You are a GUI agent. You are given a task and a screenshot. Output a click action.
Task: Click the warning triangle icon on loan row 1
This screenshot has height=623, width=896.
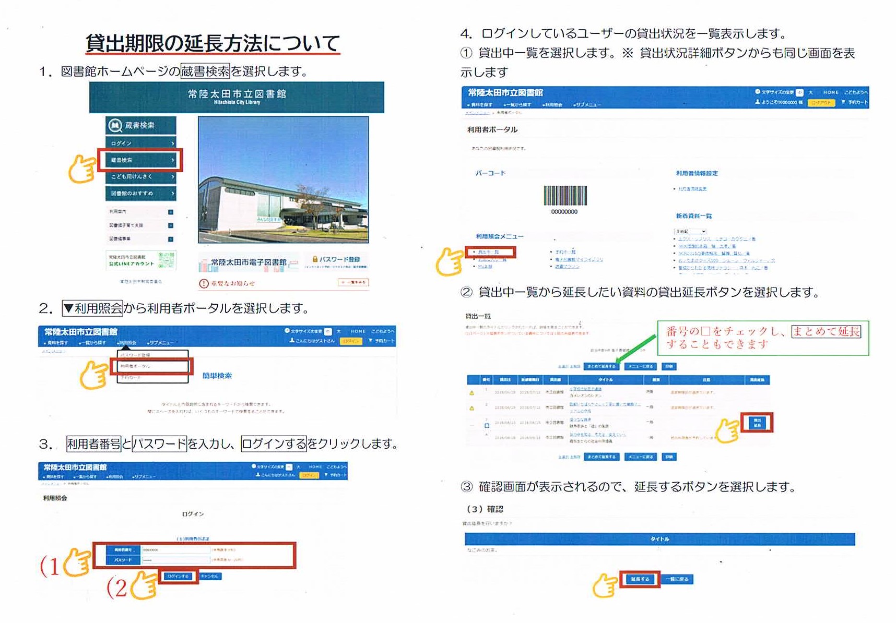(x=471, y=392)
